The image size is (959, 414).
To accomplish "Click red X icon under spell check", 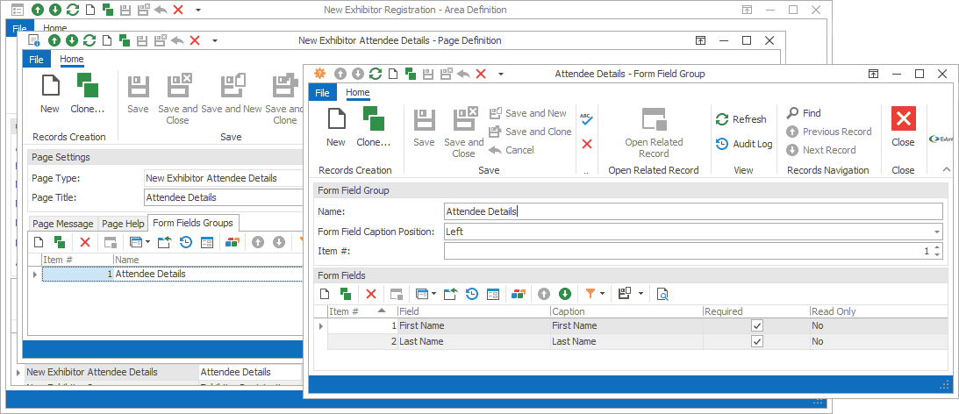I will click(586, 144).
